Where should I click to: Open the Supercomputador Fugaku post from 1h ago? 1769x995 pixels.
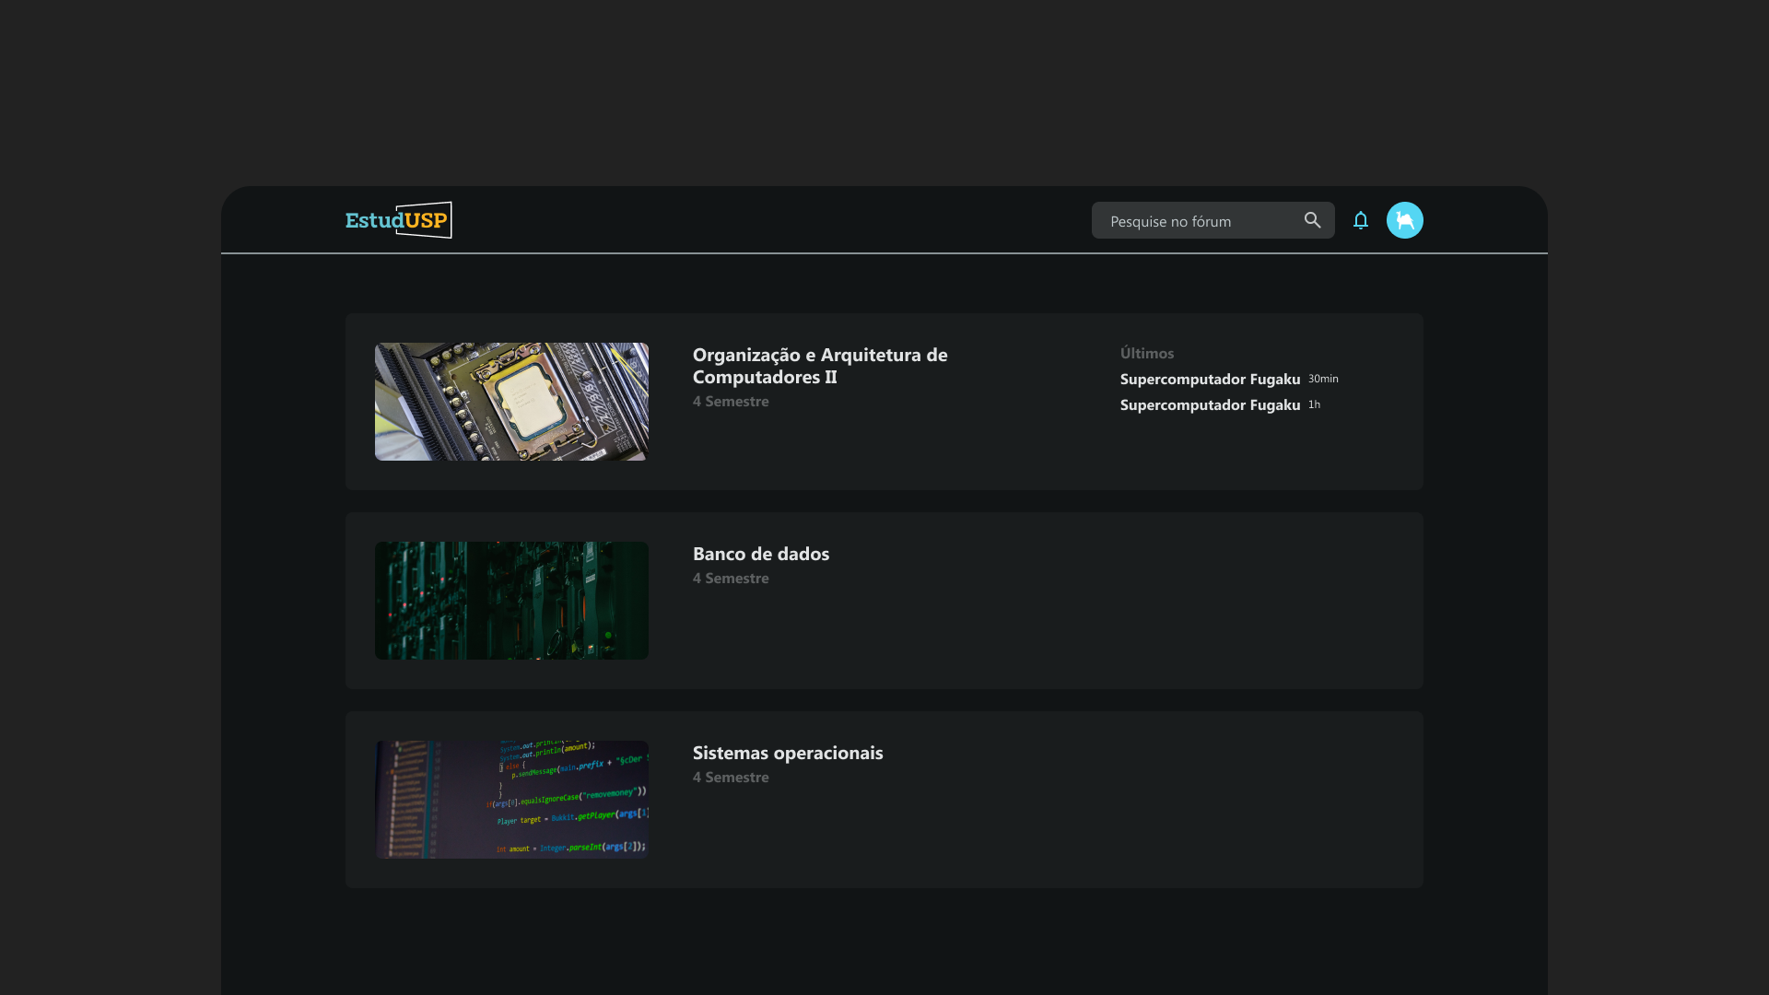1210,404
